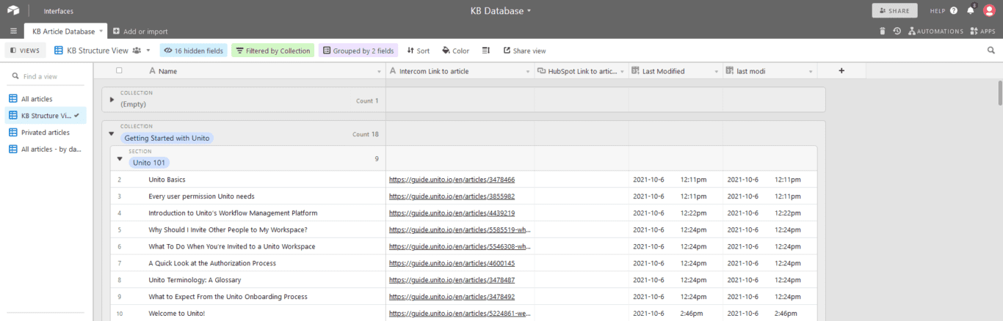Open last modi column dropdown arrow
The width and height of the screenshot is (1003, 321).
point(811,71)
